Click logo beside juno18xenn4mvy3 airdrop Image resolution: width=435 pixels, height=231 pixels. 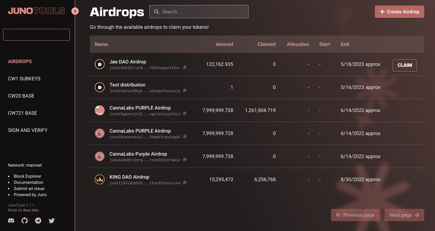point(100,133)
